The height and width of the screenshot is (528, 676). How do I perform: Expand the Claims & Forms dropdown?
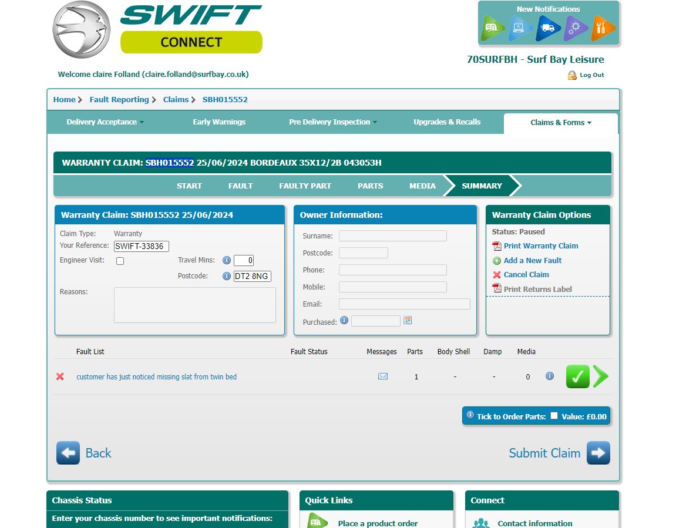tap(561, 123)
